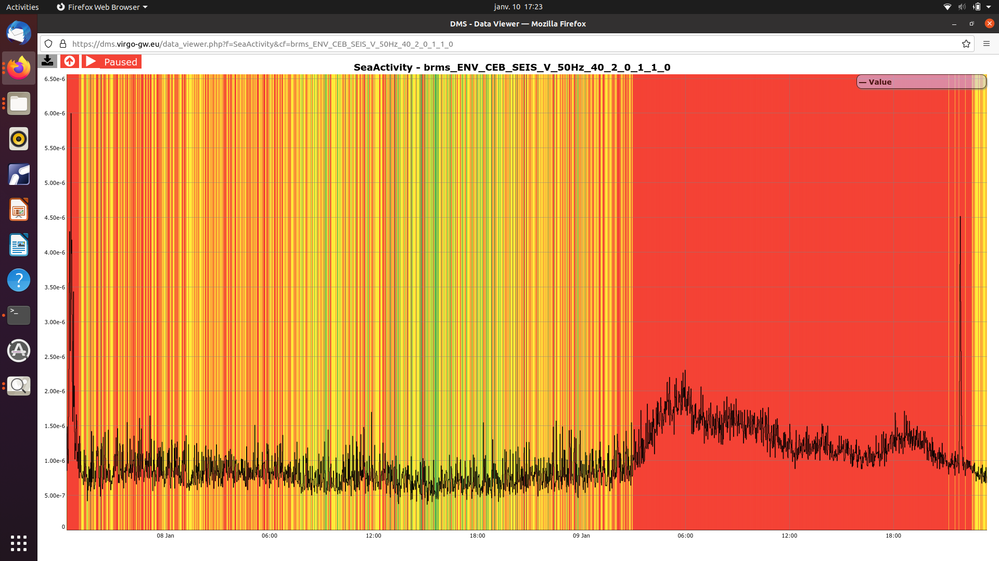The image size is (999, 561).
Task: Open Software Updater from the dock
Action: (x=19, y=351)
